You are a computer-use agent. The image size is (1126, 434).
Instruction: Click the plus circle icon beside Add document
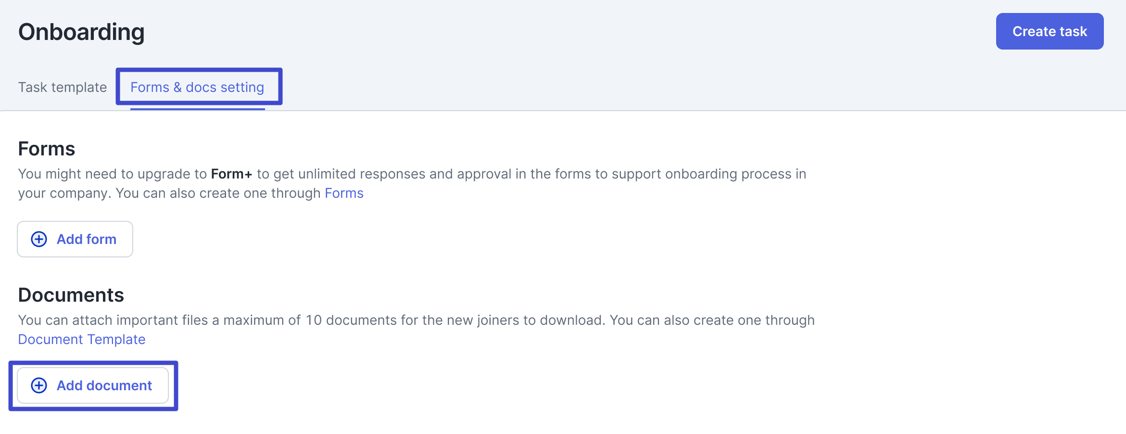point(39,385)
